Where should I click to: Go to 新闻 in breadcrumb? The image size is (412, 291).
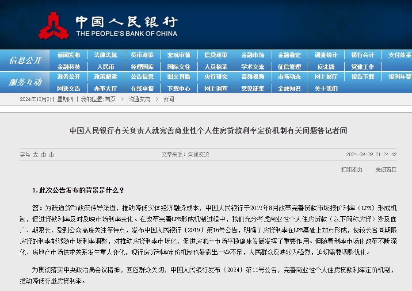point(168,99)
